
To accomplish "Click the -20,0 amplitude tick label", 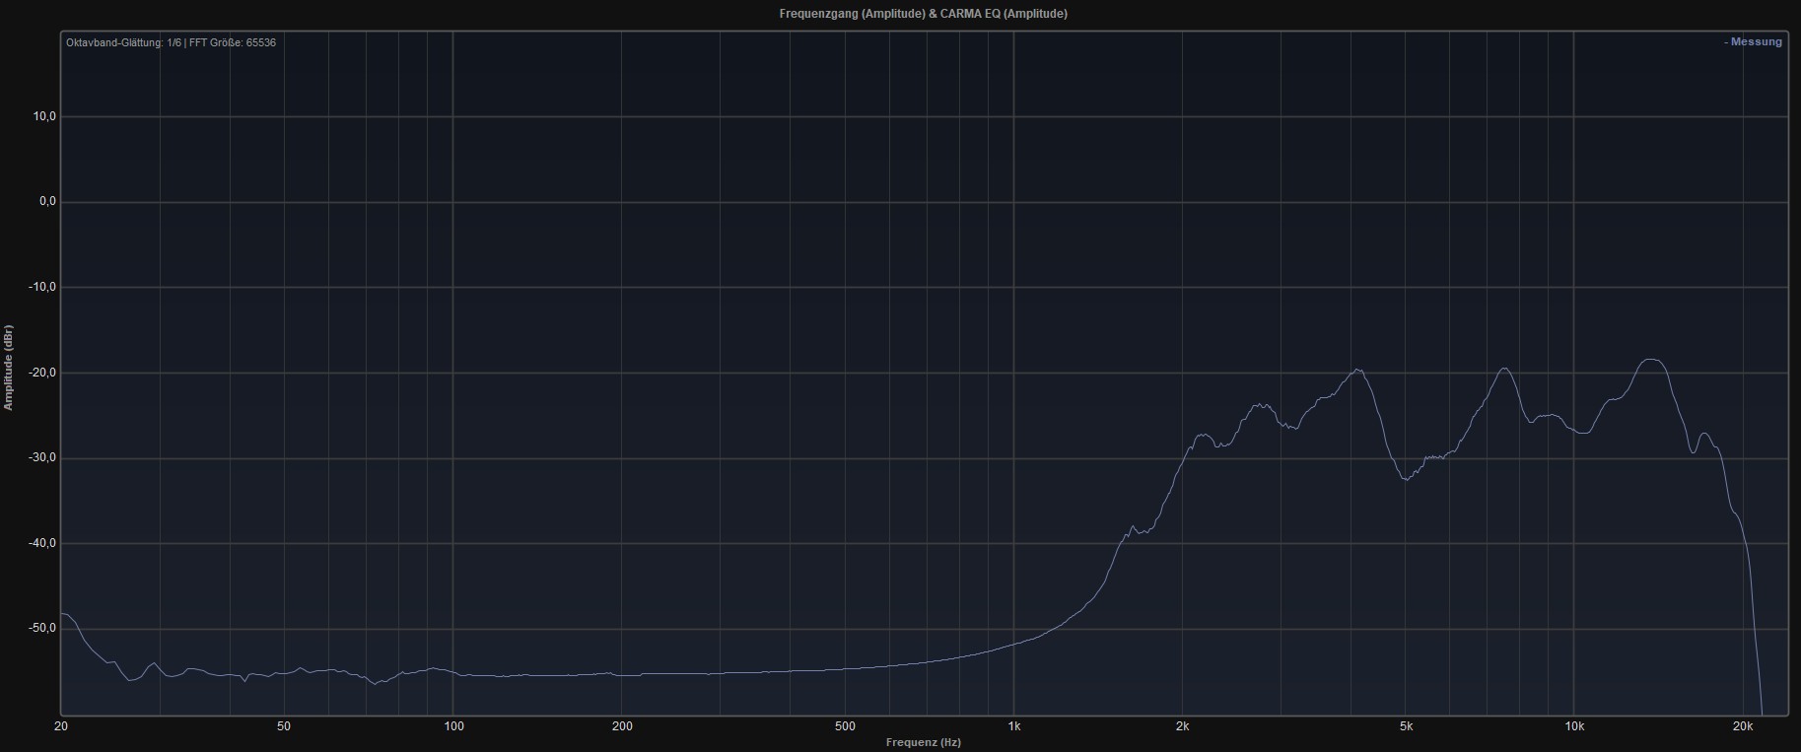I will pos(42,373).
